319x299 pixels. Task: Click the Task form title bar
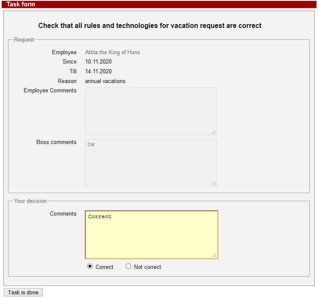159,4
